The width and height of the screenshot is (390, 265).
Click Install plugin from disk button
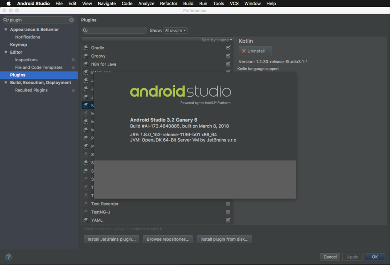(x=224, y=239)
